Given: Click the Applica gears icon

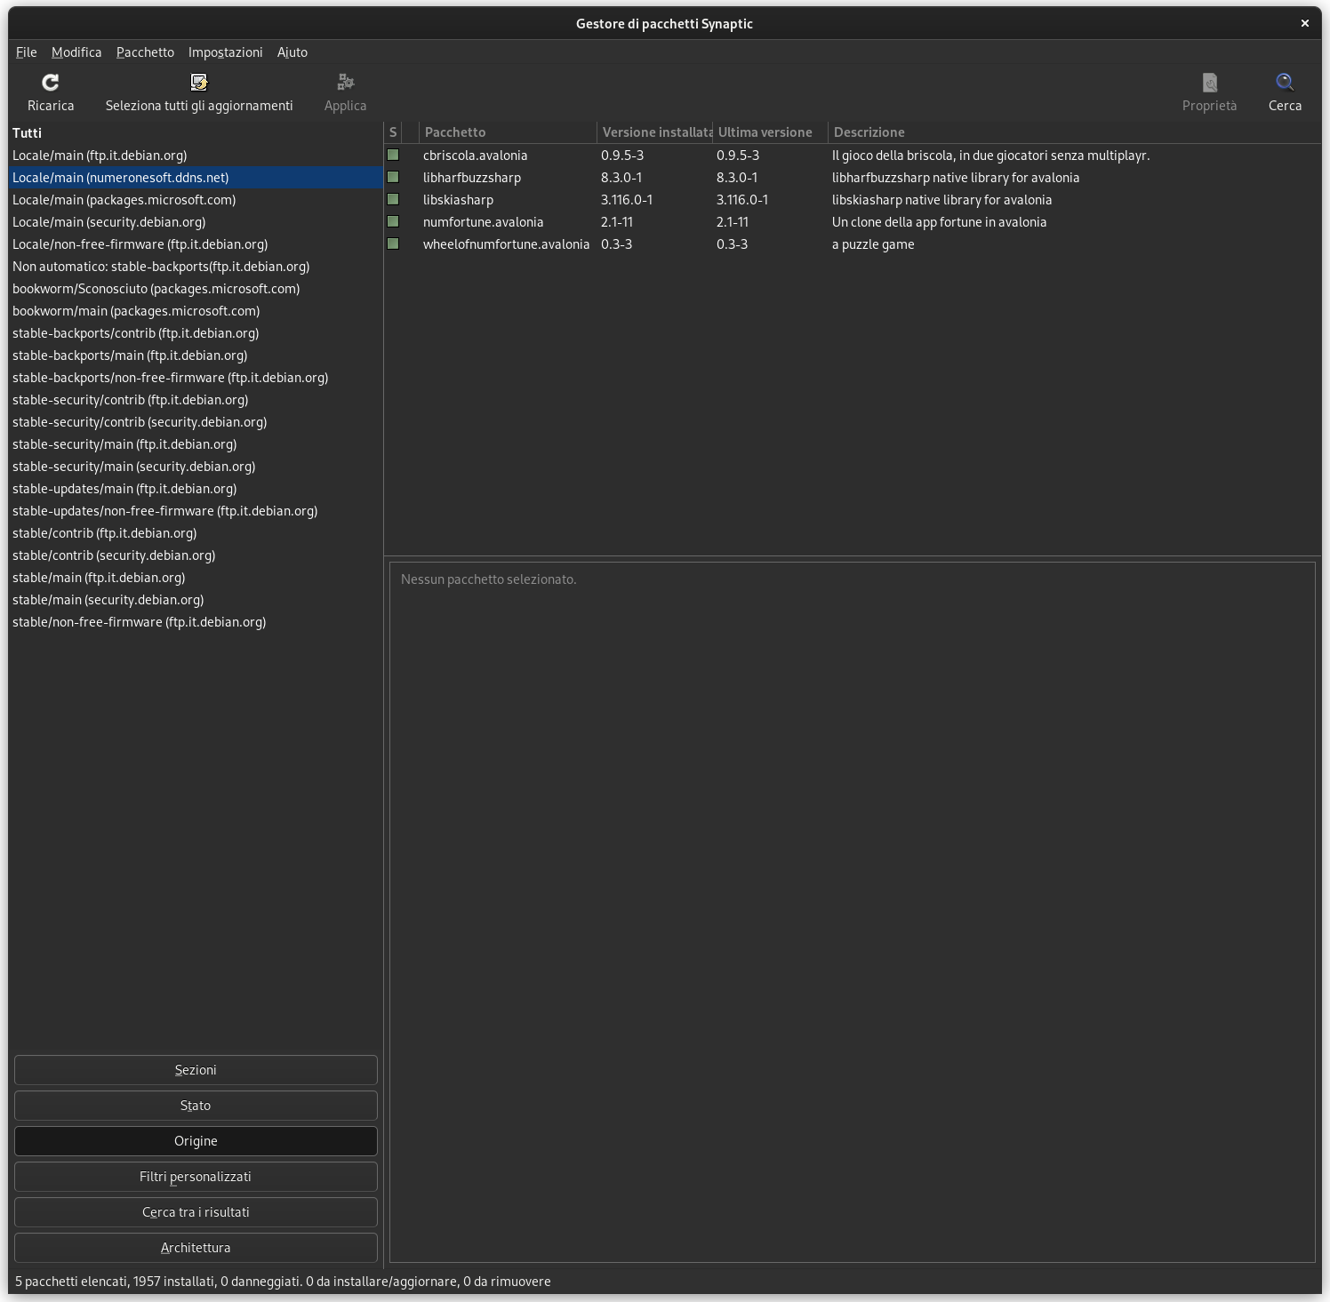Looking at the screenshot, I should (x=346, y=83).
